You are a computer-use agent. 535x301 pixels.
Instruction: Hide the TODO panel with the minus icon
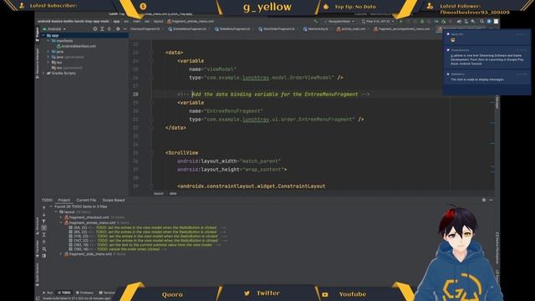tap(491, 200)
